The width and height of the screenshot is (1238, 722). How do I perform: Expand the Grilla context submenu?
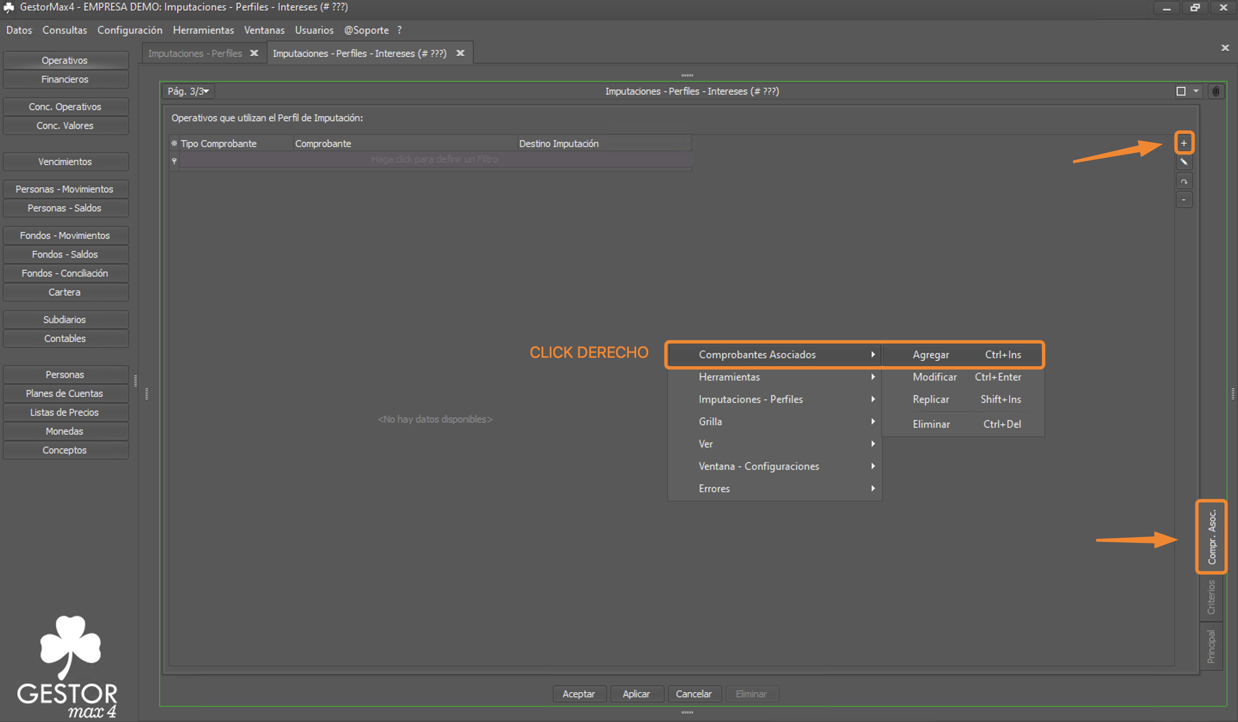(775, 422)
